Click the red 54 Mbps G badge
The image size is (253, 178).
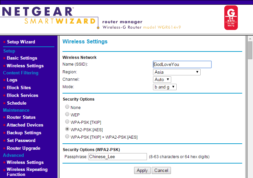[231, 17]
